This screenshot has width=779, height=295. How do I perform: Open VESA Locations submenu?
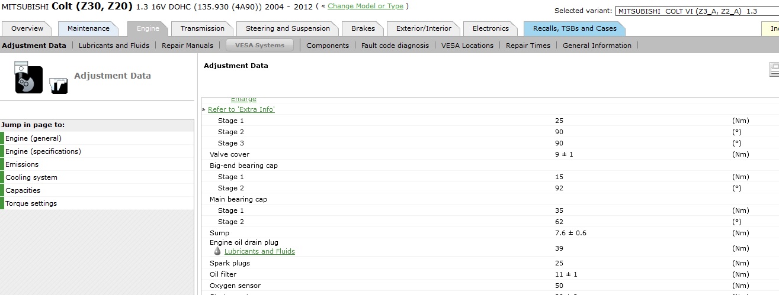pos(467,46)
